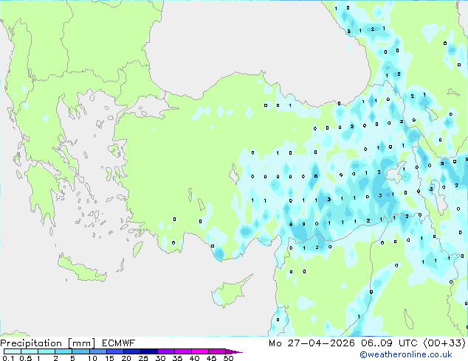
Task: Pick the 0.1 mm lightest cyan swatch
Action: 13,351
